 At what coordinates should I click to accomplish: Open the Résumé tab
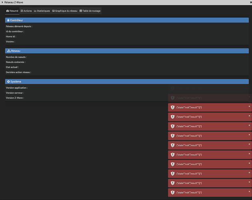pyautogui.click(x=12, y=11)
